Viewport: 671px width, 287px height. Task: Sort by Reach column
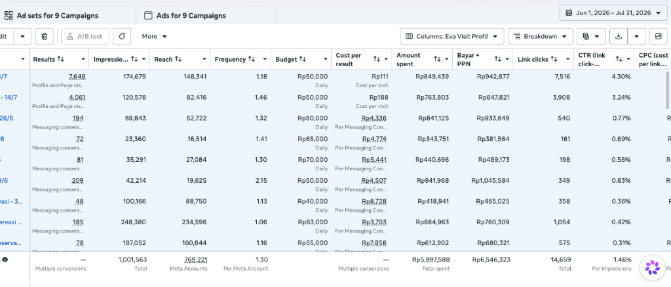(178, 59)
